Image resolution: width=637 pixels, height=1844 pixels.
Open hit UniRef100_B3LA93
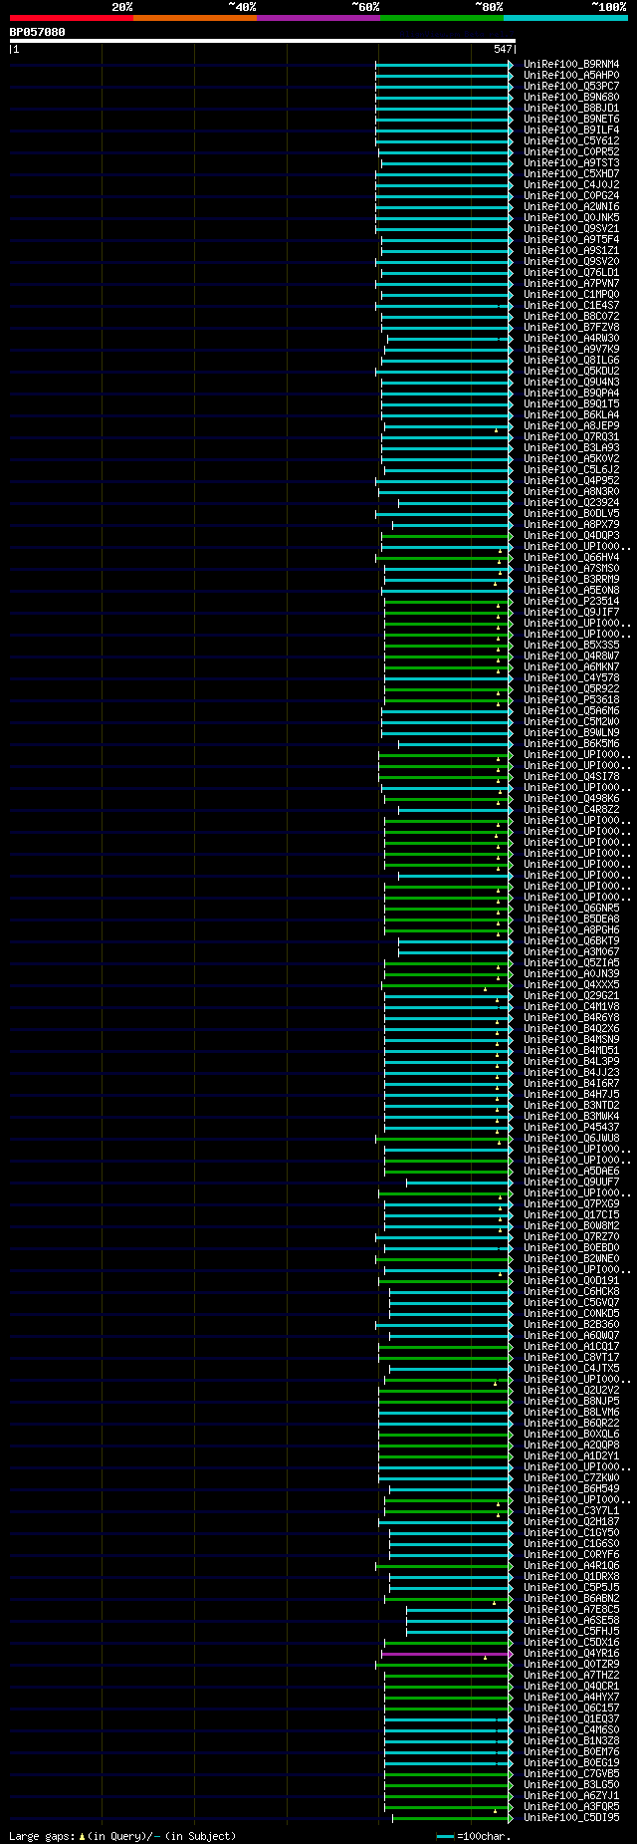tap(571, 447)
